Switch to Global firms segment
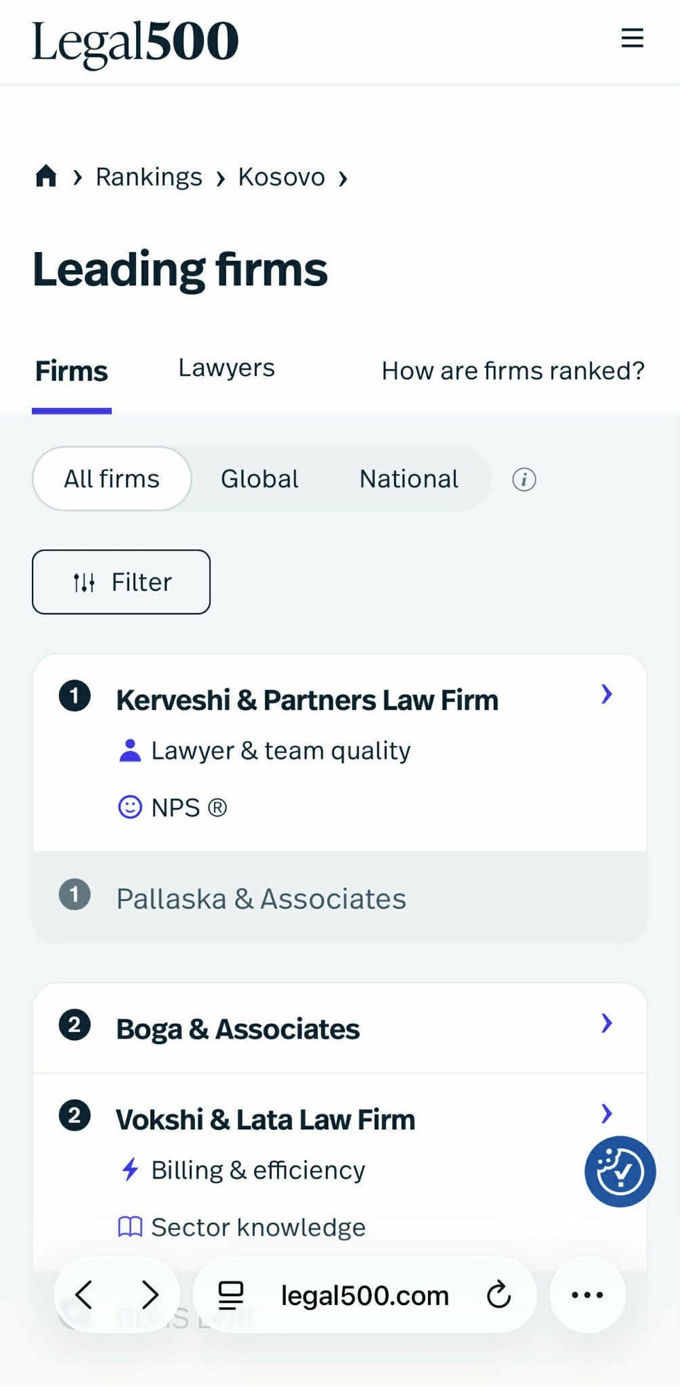 260,479
